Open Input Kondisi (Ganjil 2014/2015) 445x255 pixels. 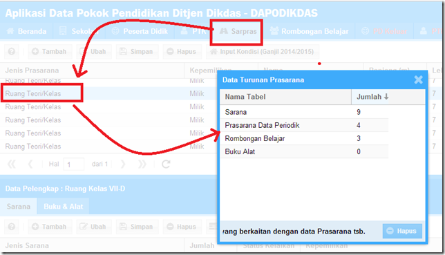[263, 51]
